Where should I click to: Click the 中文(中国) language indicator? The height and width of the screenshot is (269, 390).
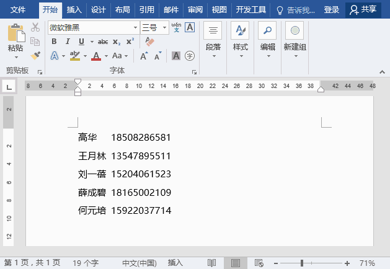coord(140,263)
